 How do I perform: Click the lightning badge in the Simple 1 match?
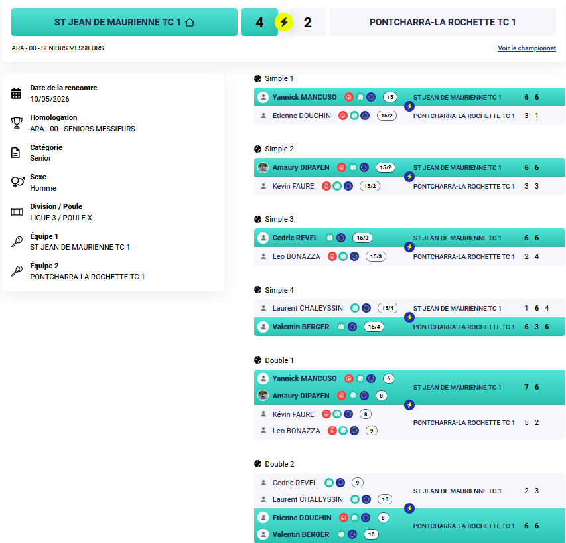409,106
